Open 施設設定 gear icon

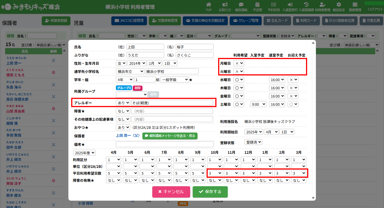point(339,5)
